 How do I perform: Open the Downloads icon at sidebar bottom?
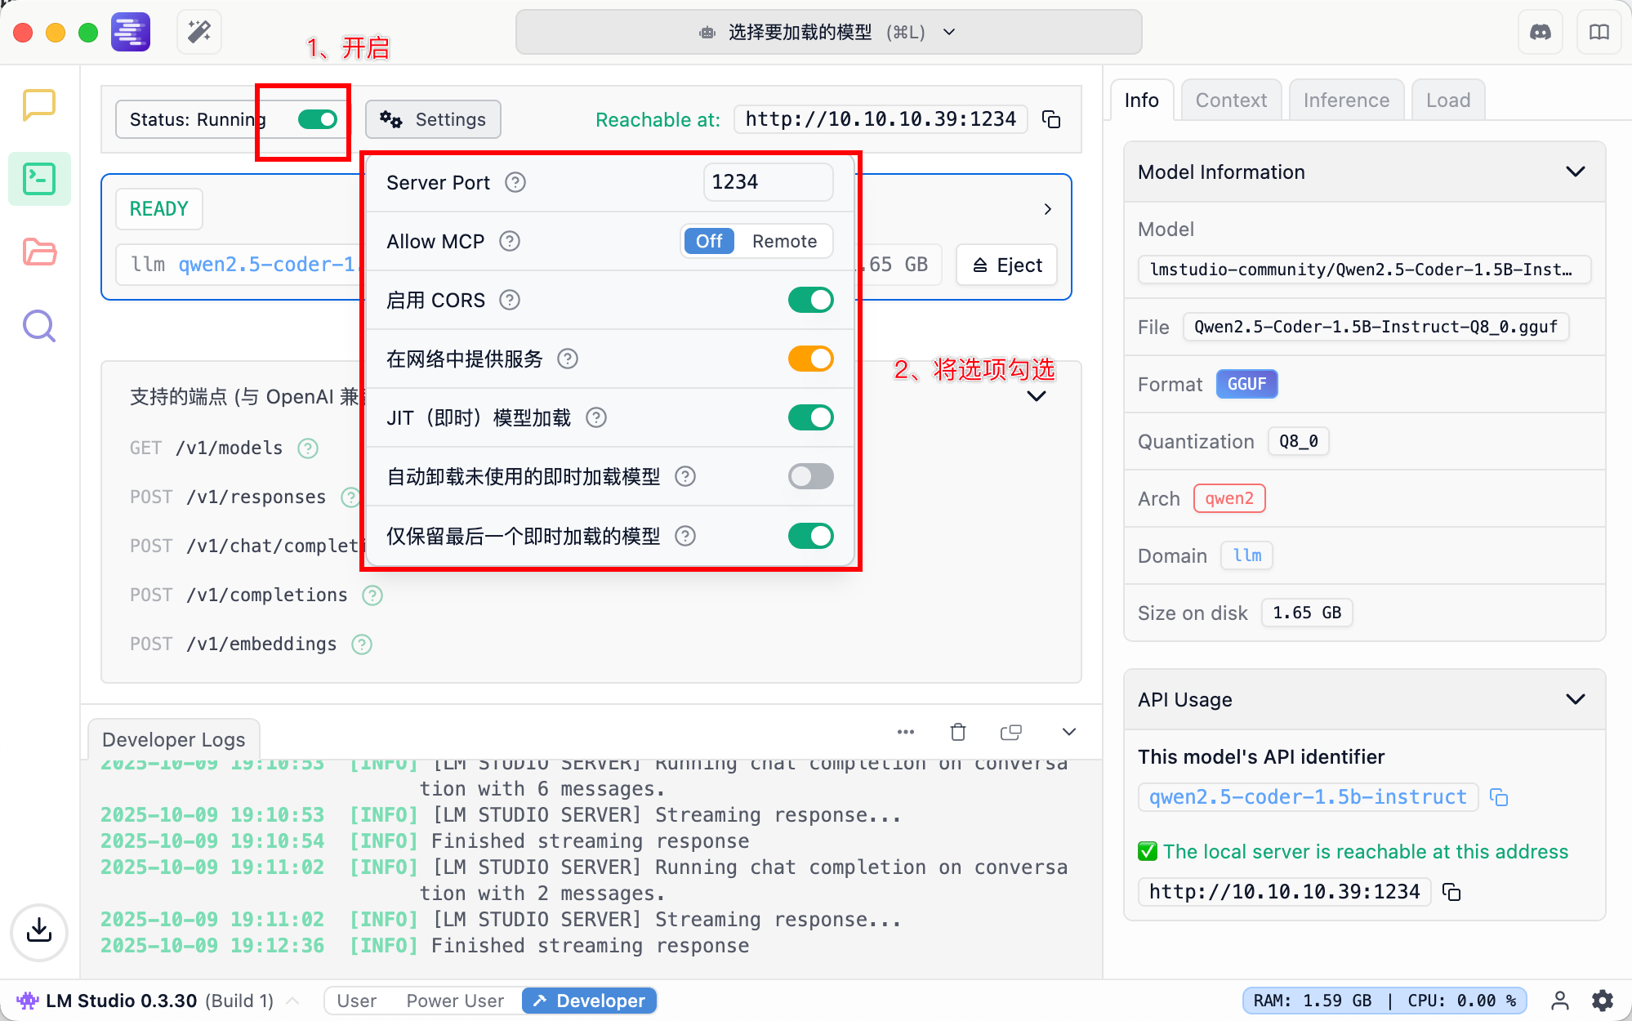pyautogui.click(x=38, y=931)
